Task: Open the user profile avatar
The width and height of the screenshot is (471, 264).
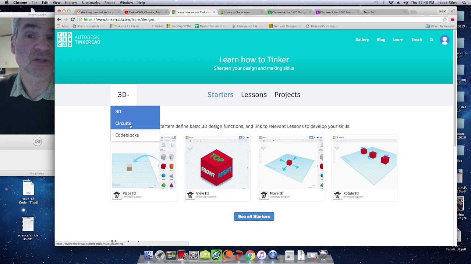Action: coord(445,40)
